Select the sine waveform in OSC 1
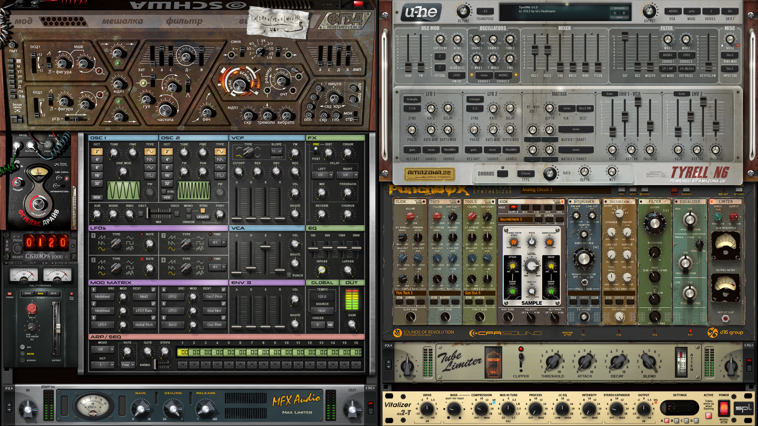This screenshot has width=758, height=426. tap(150, 151)
